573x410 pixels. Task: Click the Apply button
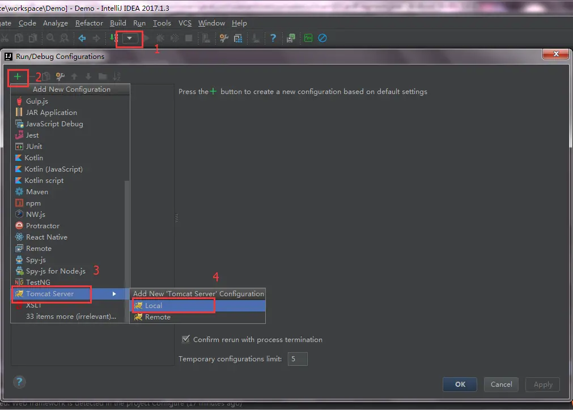[542, 384]
